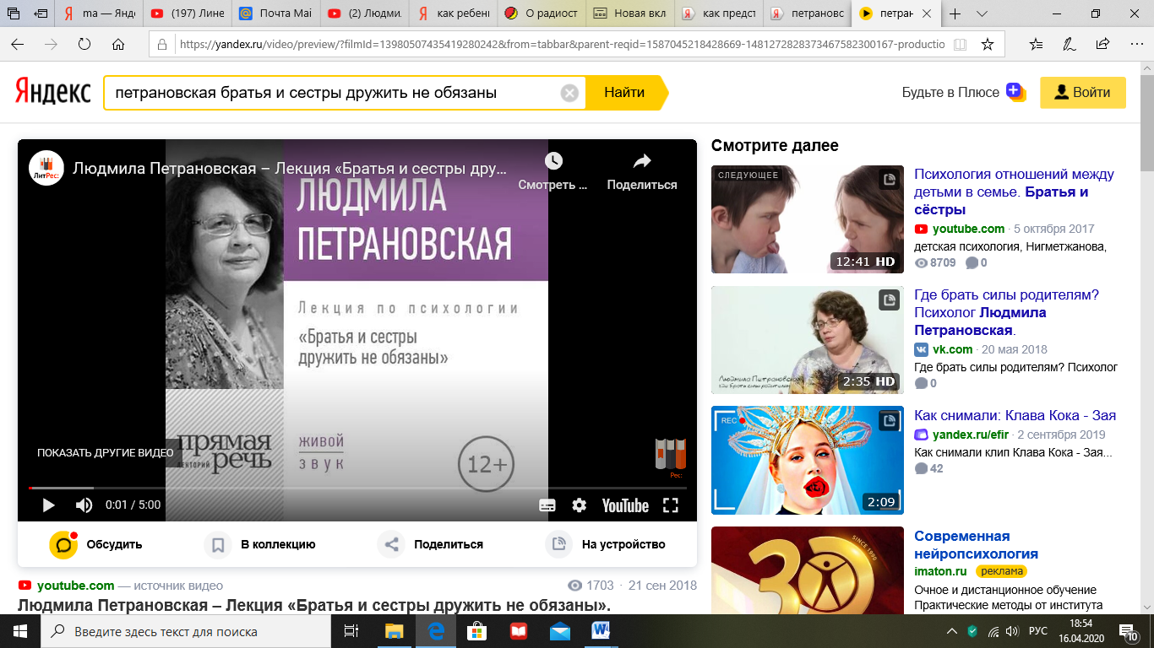This screenshot has width=1154, height=648.
Task: Open thumbnail of 12:41 siblings video
Action: coord(807,219)
